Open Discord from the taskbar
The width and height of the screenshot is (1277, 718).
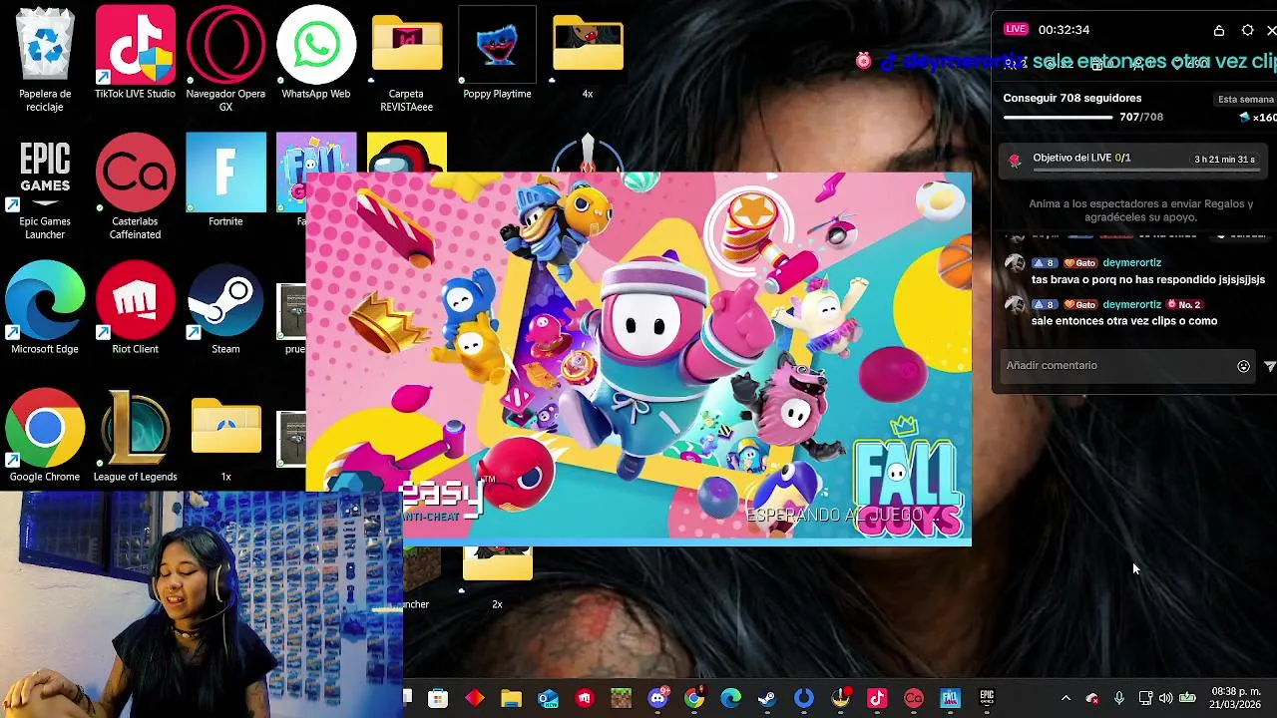(x=657, y=698)
